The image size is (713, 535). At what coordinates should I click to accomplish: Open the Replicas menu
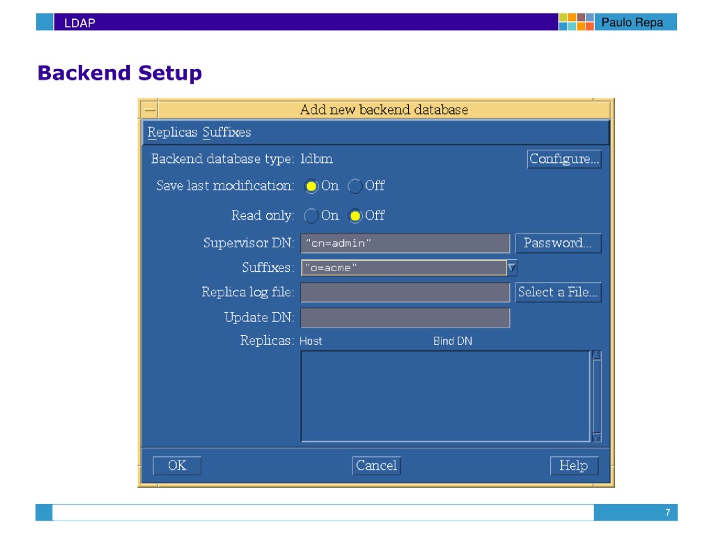(172, 132)
